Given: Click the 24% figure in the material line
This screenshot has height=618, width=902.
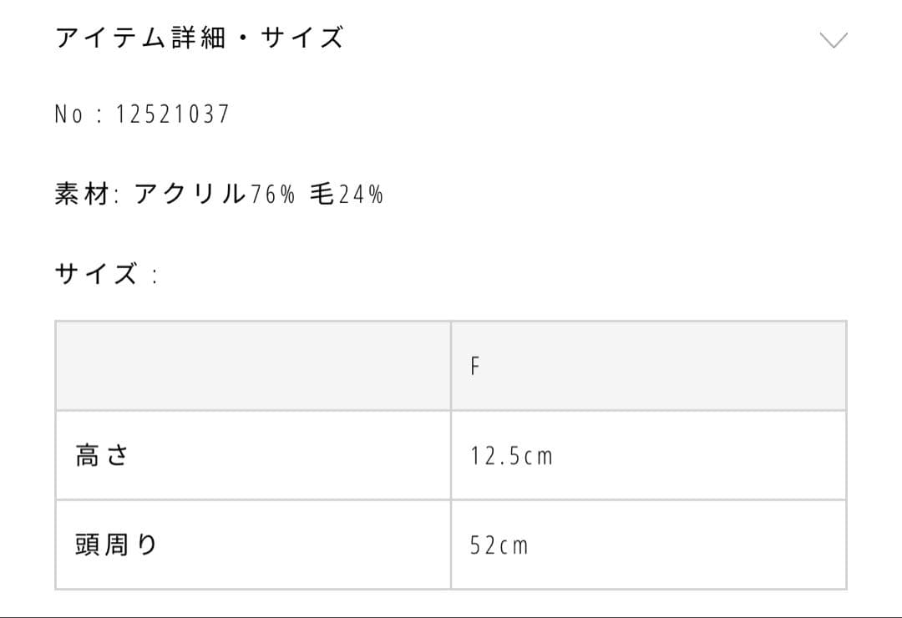Looking at the screenshot, I should 361,195.
